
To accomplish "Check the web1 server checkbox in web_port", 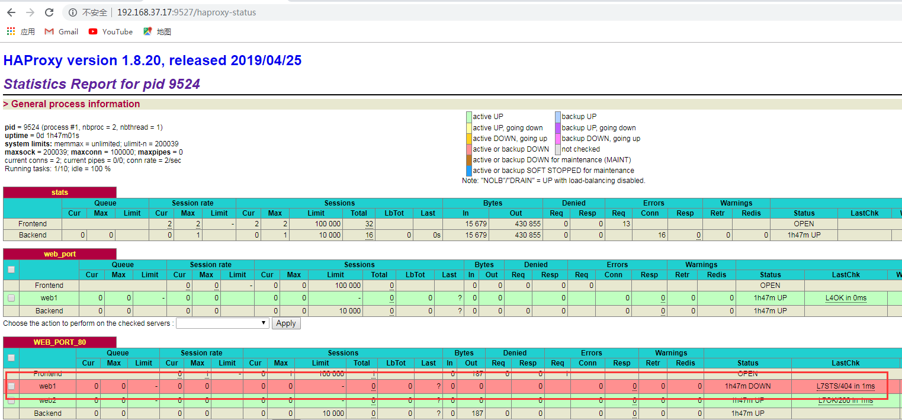I will 11,298.
